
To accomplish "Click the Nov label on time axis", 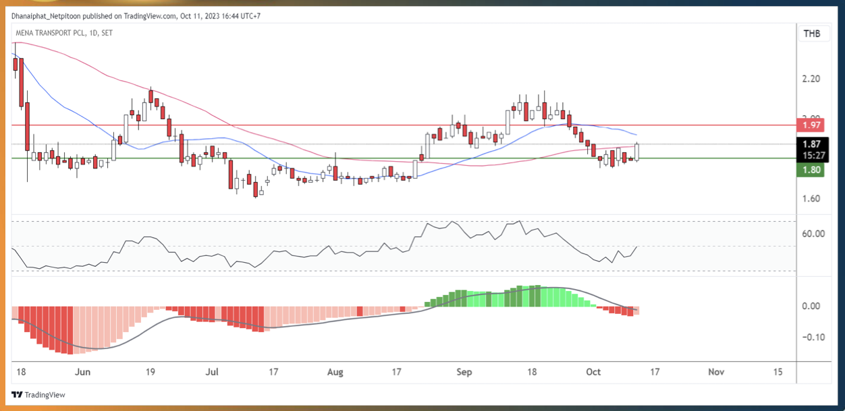I will pos(716,372).
